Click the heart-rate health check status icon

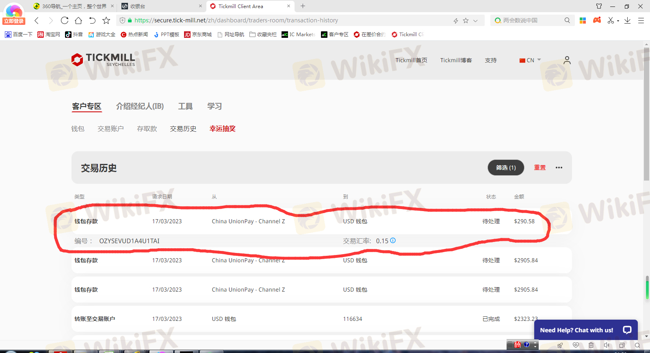pos(576,345)
